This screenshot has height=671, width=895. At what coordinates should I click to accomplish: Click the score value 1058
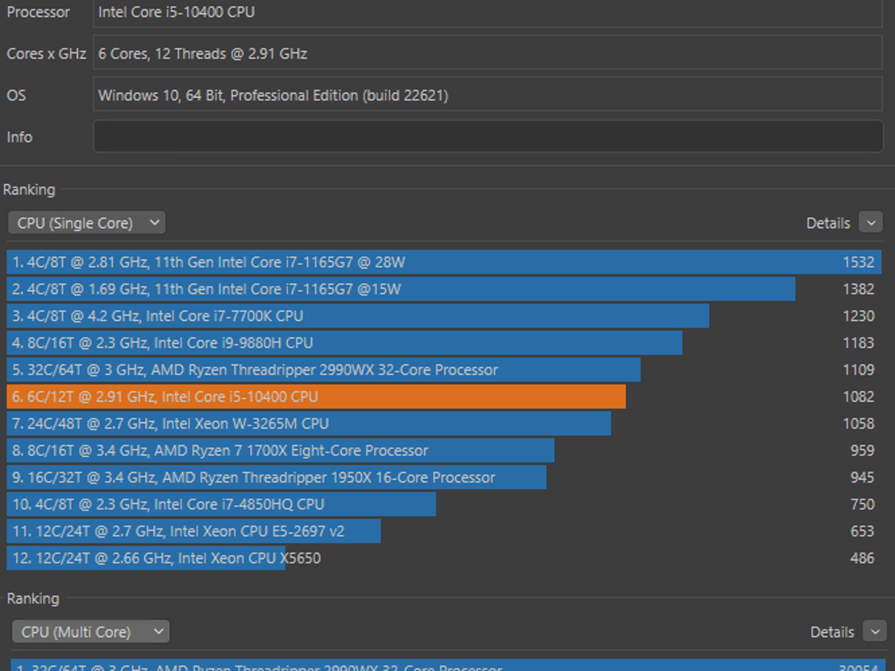858,423
